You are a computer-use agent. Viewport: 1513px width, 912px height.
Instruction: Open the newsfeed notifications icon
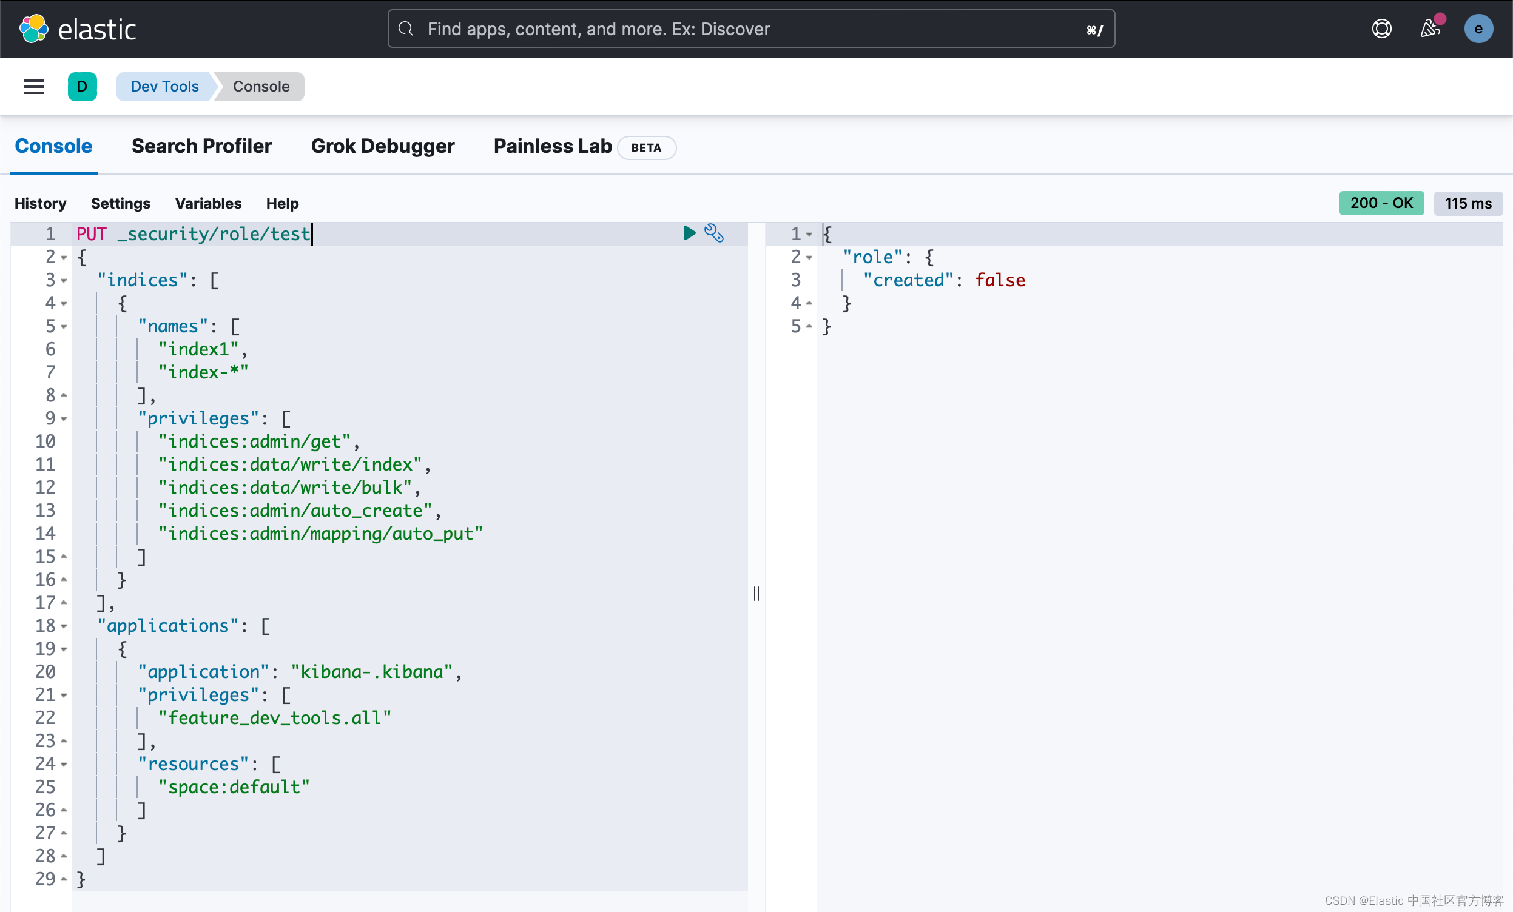pos(1430,29)
